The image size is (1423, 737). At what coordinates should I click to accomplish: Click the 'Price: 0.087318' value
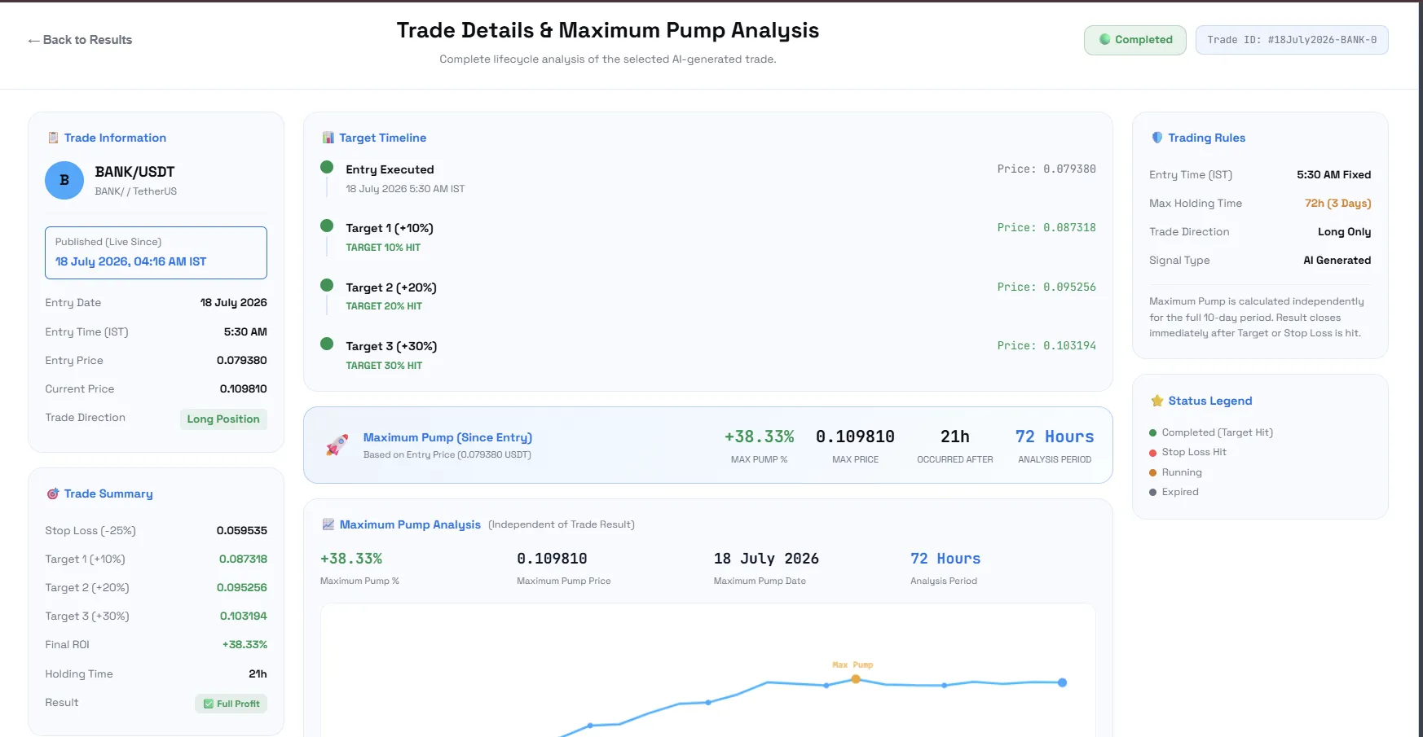1046,227
